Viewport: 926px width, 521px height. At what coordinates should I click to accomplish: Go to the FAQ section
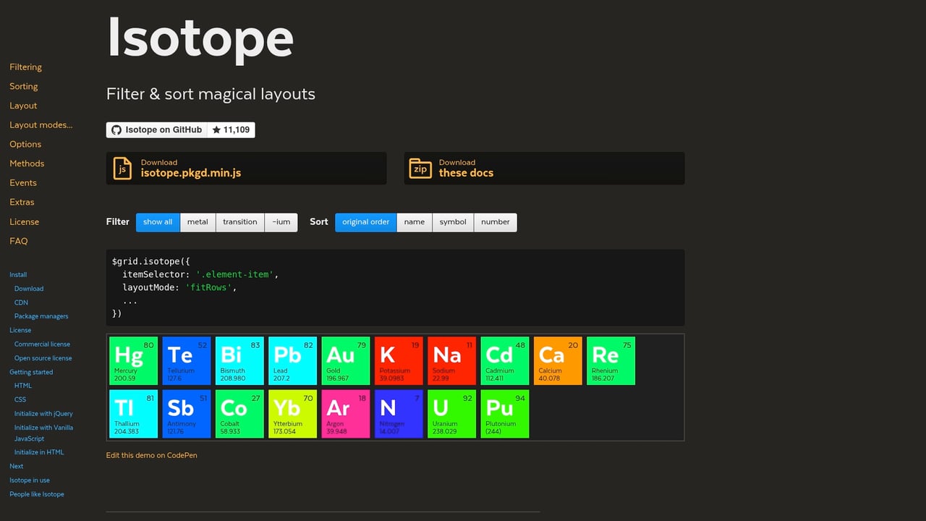tap(19, 241)
